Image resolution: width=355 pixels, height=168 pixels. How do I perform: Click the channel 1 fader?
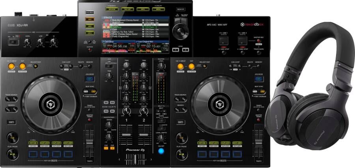[126, 135]
